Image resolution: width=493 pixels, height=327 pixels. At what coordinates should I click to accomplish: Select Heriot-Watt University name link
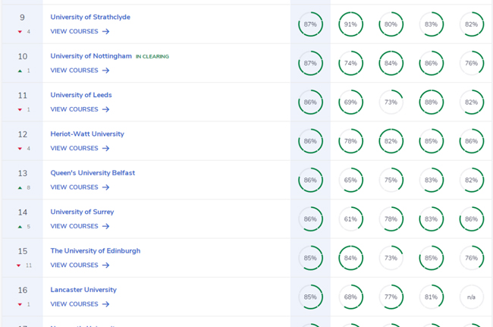click(87, 134)
